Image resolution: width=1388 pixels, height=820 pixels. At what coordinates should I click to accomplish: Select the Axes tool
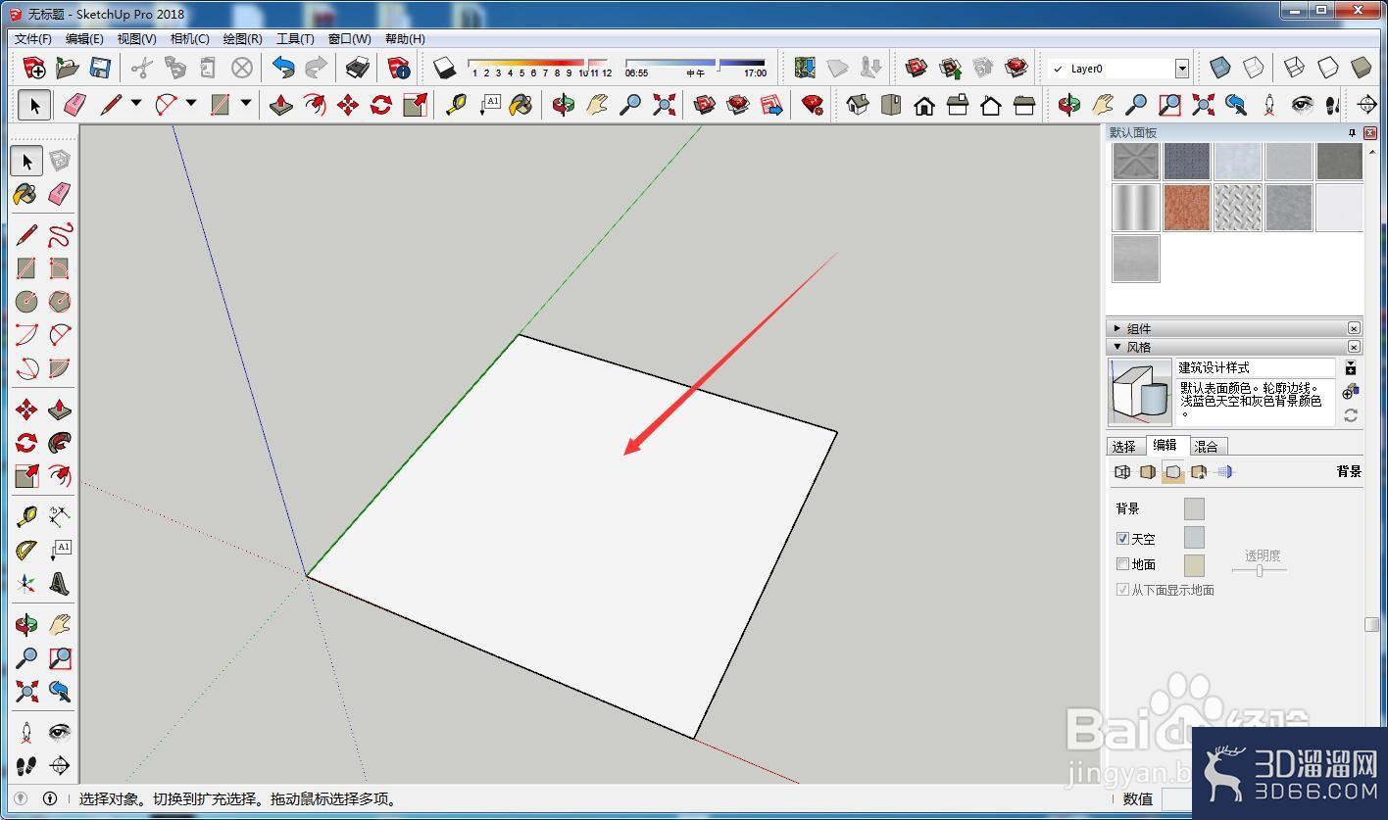pyautogui.click(x=26, y=584)
